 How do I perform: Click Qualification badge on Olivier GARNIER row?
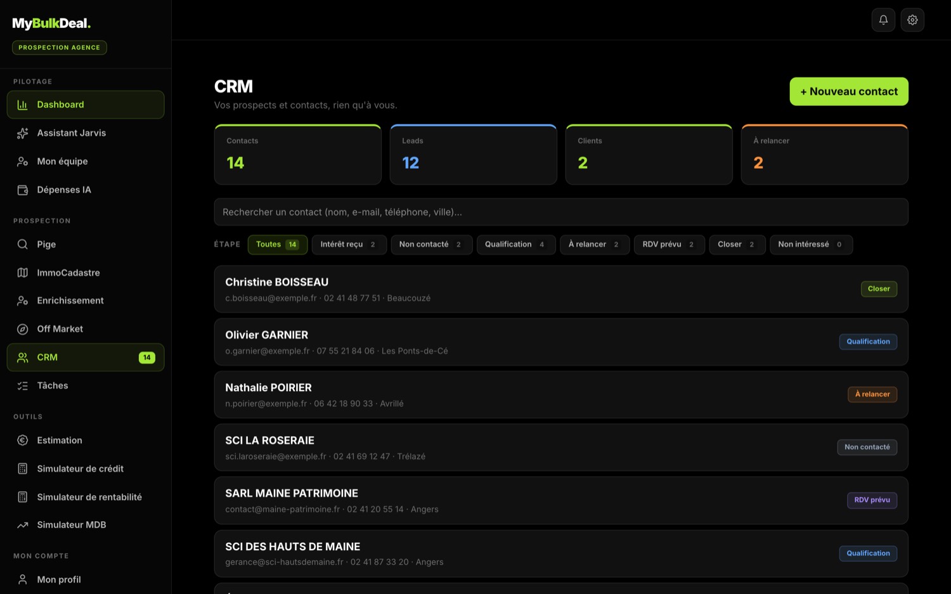pos(868,342)
